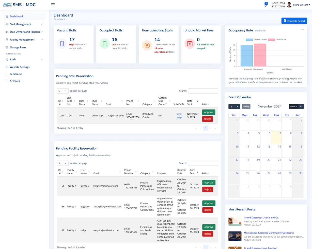Open entries per page dropdown for stall reservations
The width and height of the screenshot is (312, 249).
coord(63,91)
